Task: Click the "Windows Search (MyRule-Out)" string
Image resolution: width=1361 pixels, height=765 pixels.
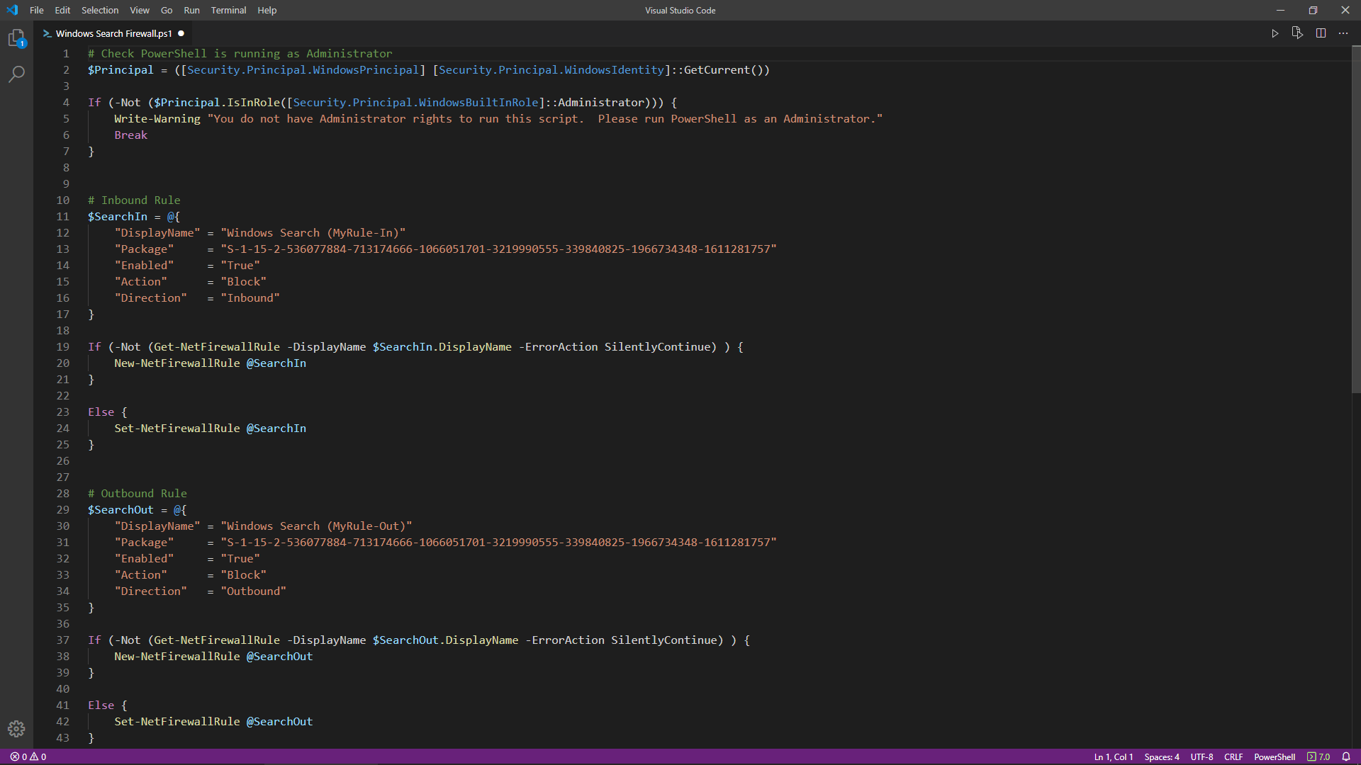Action: [316, 526]
